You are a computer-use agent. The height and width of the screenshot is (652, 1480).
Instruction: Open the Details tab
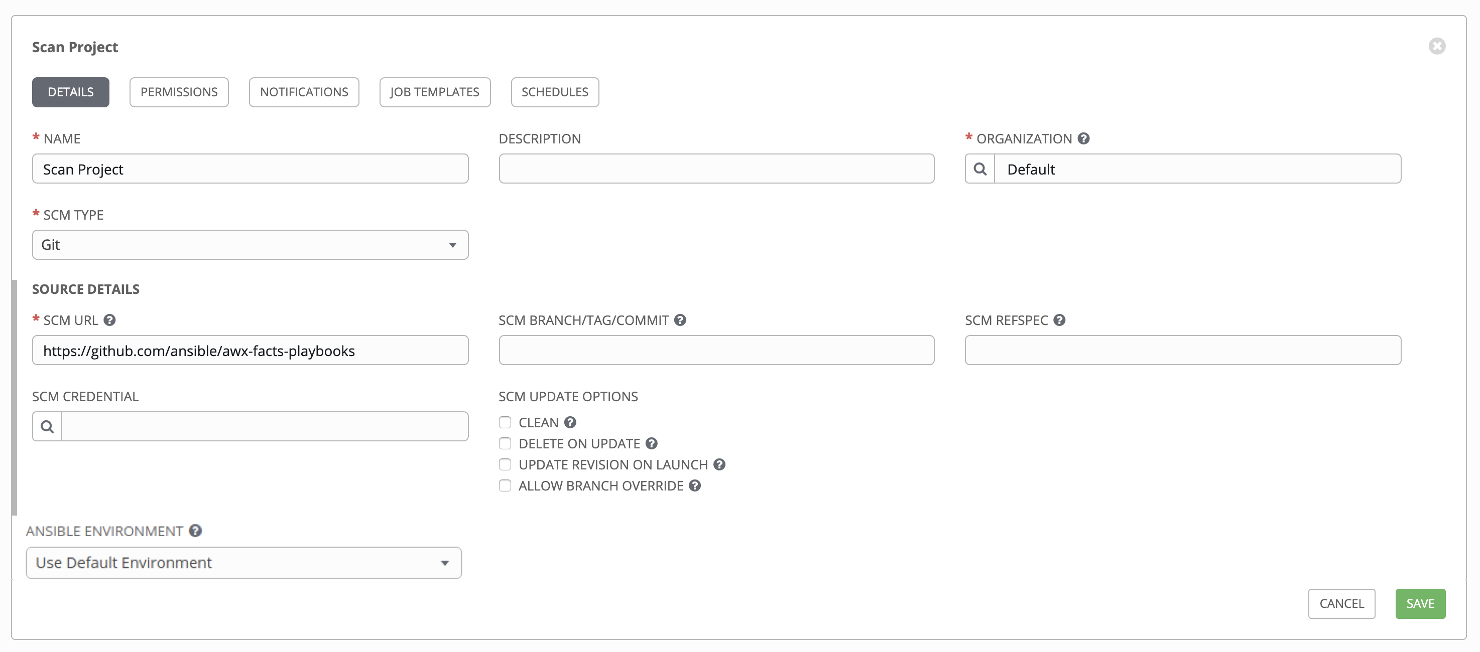[x=71, y=92]
